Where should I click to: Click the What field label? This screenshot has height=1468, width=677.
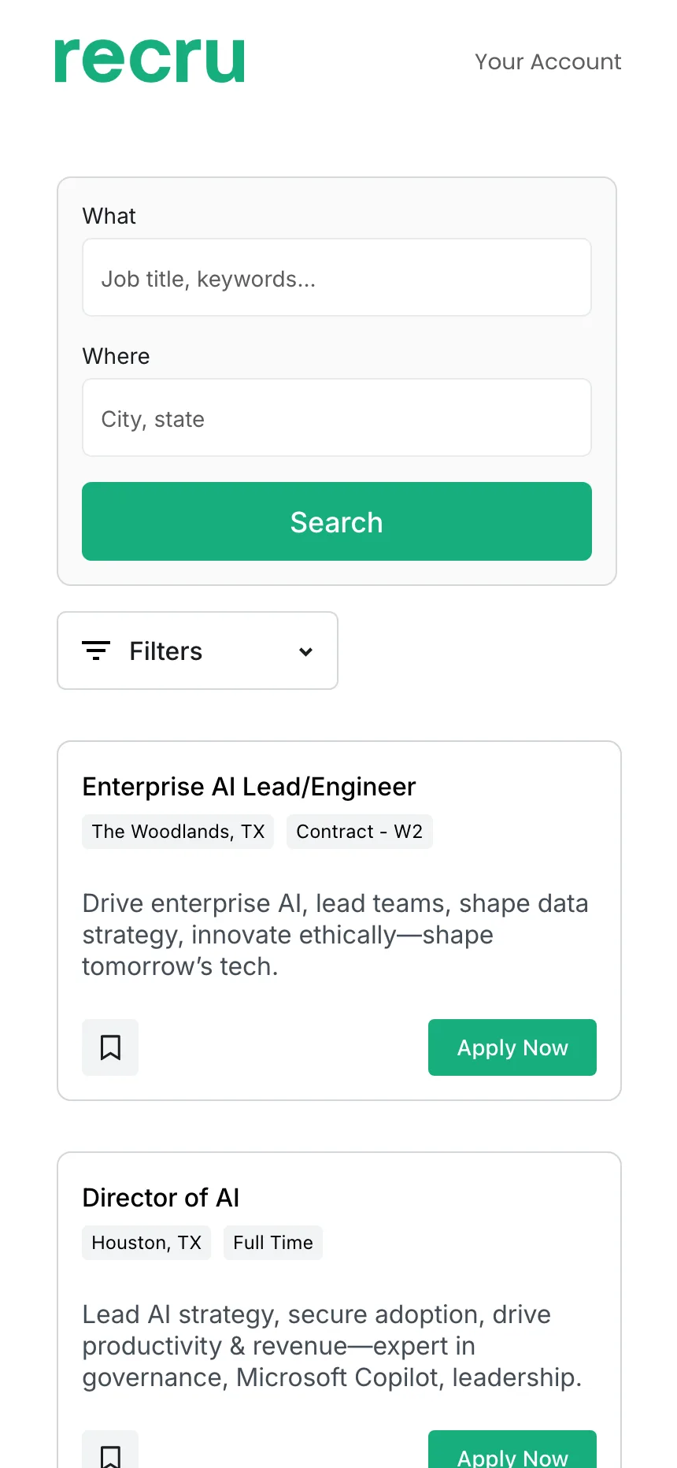coord(109,216)
